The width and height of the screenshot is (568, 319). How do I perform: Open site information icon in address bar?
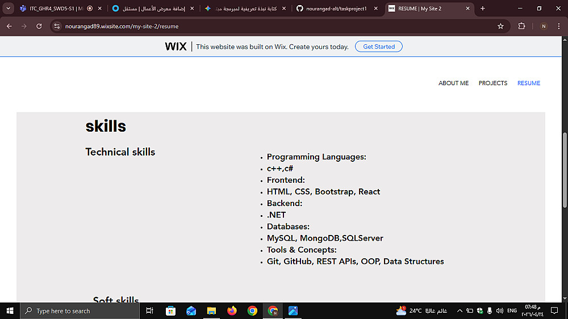click(x=57, y=26)
